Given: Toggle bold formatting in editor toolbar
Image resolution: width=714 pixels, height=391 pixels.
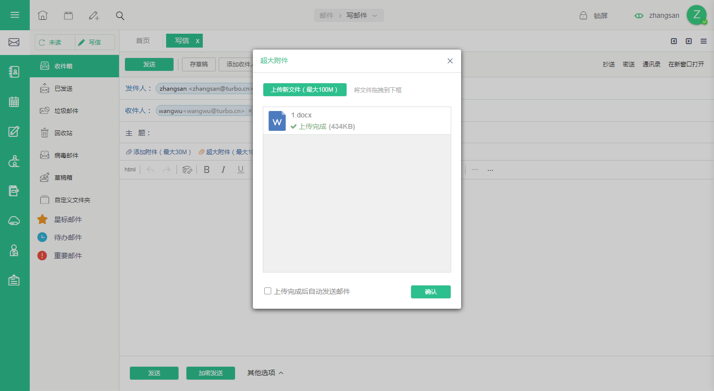Looking at the screenshot, I should tap(207, 169).
